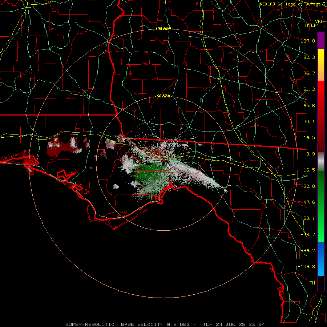Viewport: 327px width, 327px height.
Task: Click the gray near-zero segment of color bar
Action: pos(321,162)
